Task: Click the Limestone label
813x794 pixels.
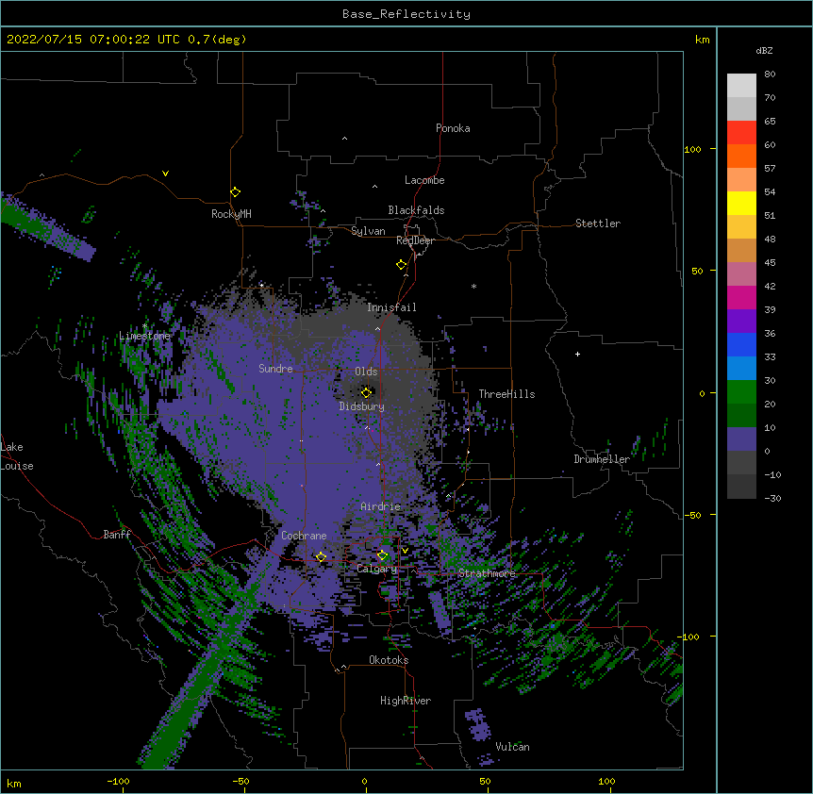Action: point(144,336)
